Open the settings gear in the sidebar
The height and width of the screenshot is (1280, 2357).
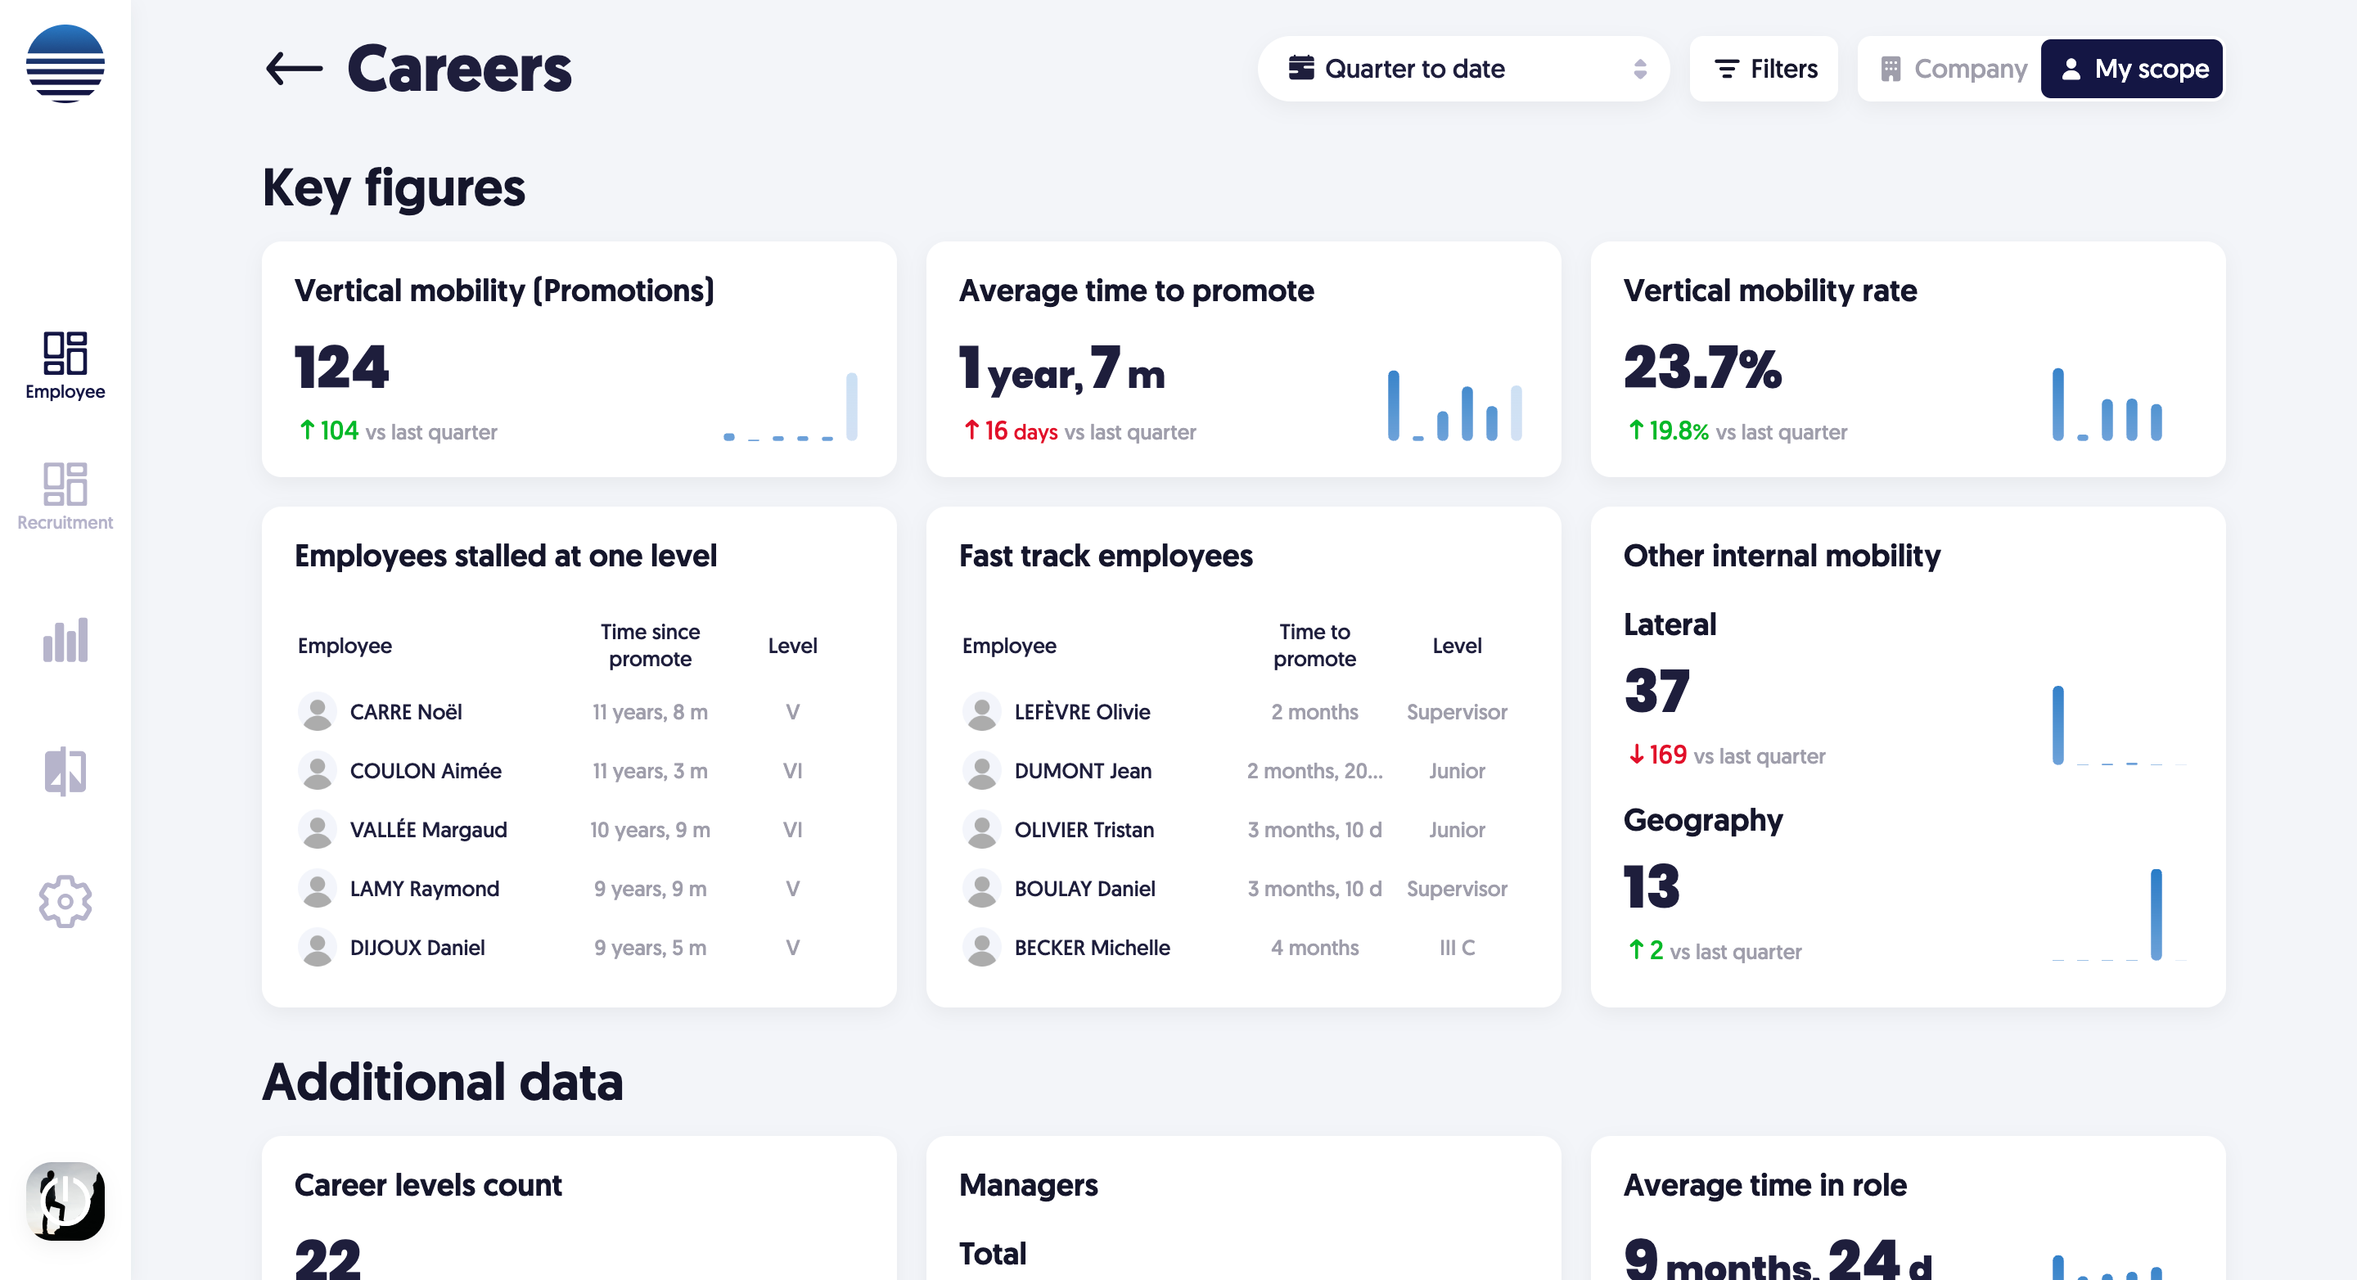coord(65,901)
